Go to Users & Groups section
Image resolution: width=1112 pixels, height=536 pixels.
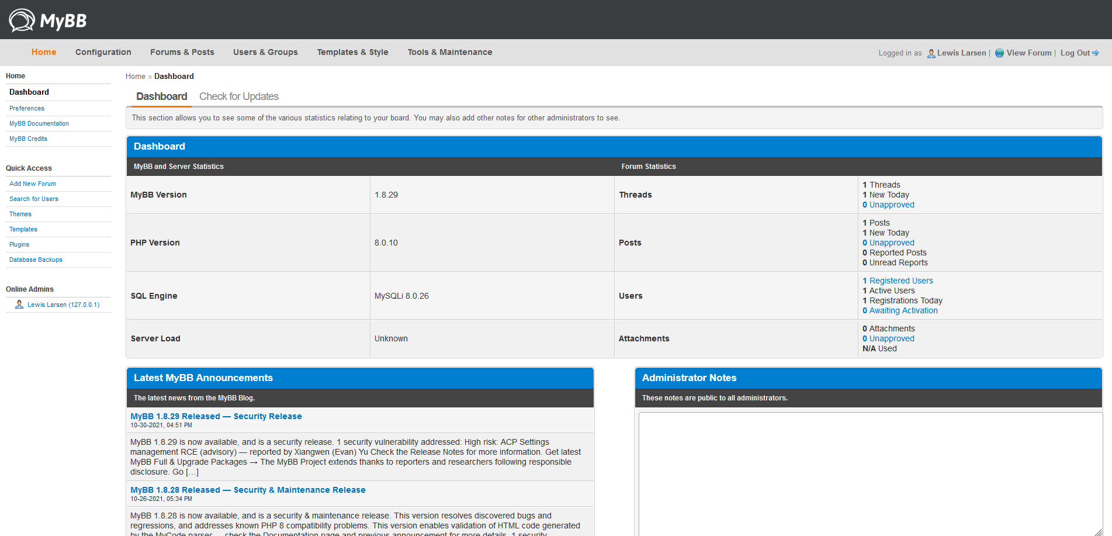coord(265,52)
